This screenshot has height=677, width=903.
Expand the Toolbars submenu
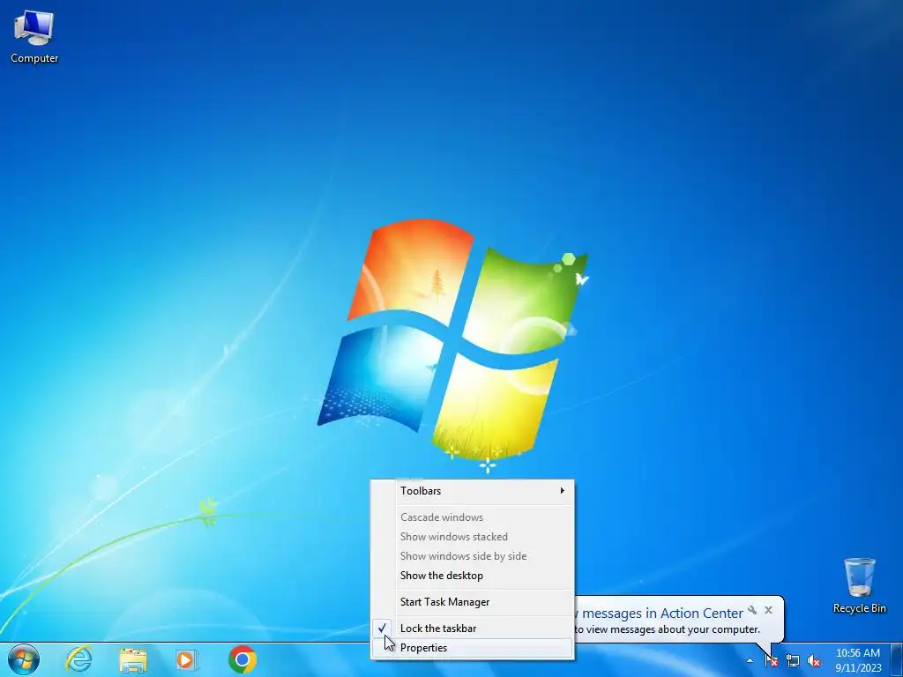[473, 491]
